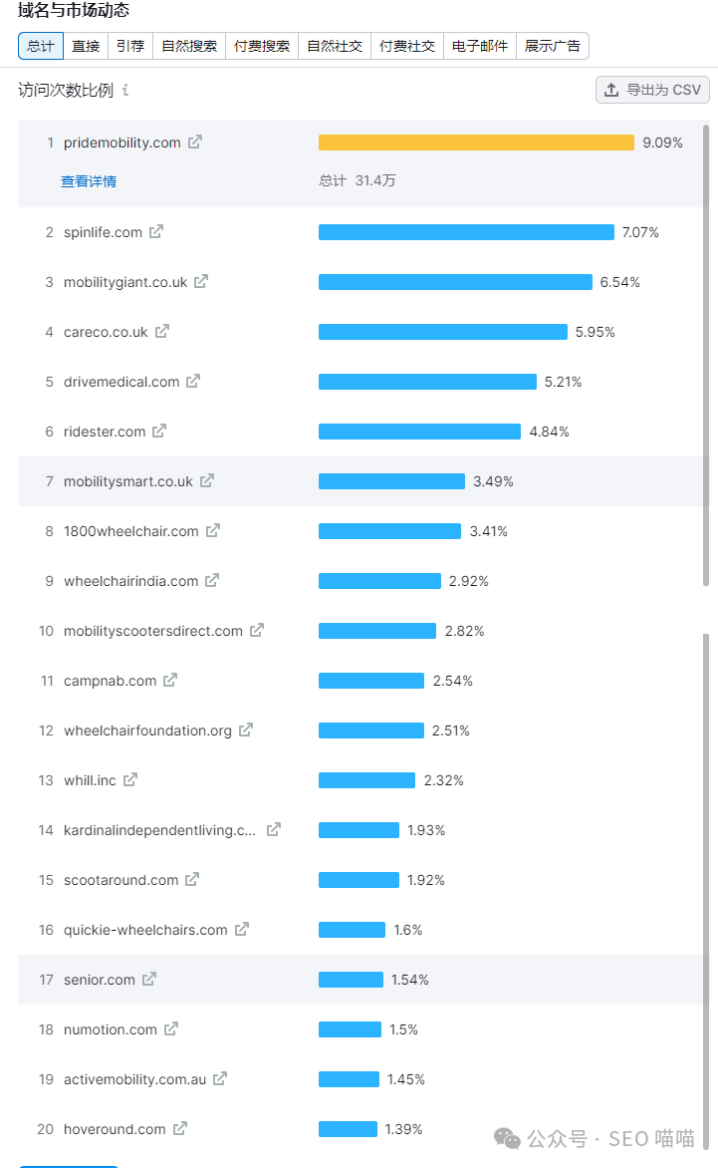Open external link icon for 1800wheelchair.com
This screenshot has width=718, height=1168.
click(x=213, y=531)
